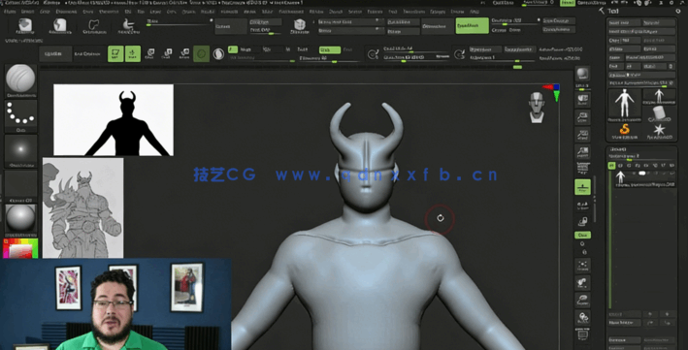Select the Rotate transform icon
The height and width of the screenshot is (350, 688).
184,54
